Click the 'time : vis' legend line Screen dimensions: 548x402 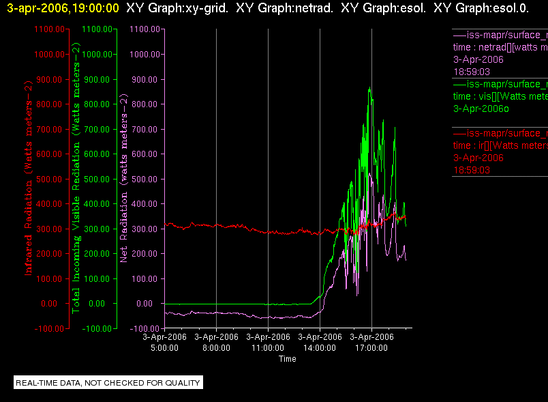(x=500, y=96)
